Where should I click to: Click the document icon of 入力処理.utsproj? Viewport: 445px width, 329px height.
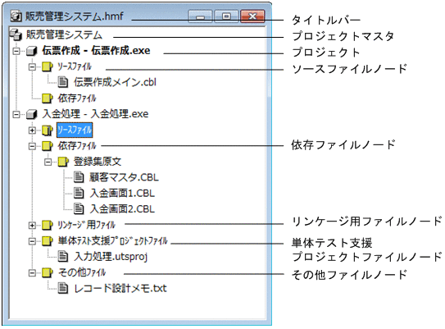tap(63, 257)
